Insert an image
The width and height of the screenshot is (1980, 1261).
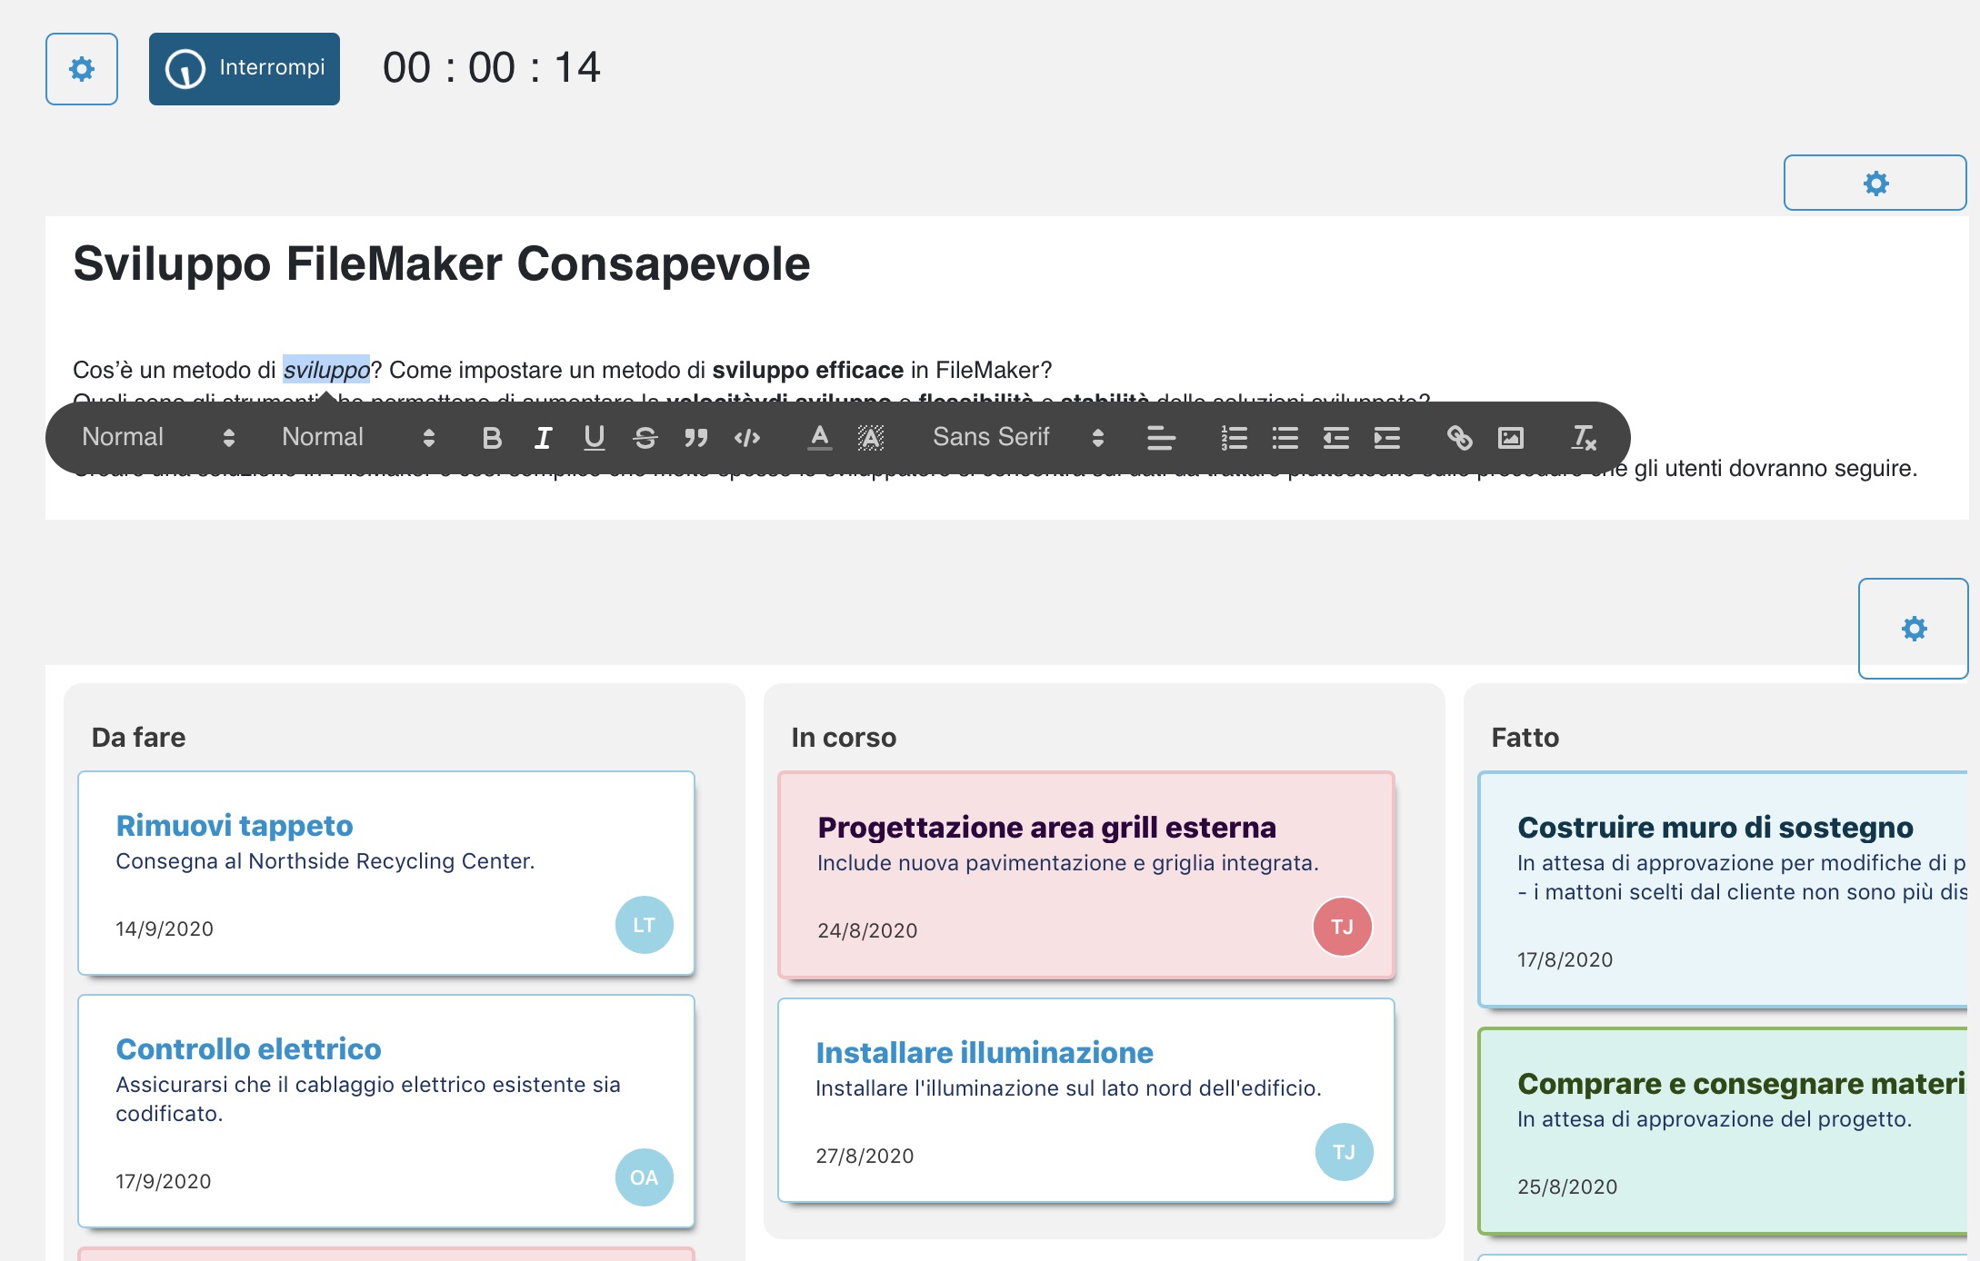coord(1510,438)
